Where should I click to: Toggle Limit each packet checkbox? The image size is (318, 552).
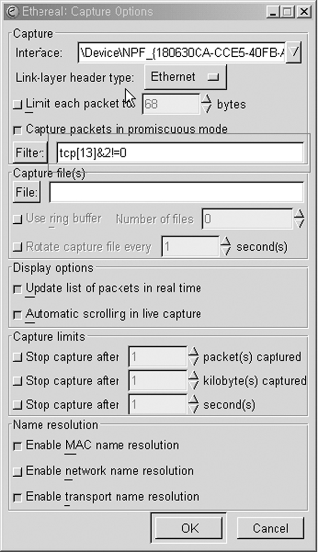click(17, 104)
